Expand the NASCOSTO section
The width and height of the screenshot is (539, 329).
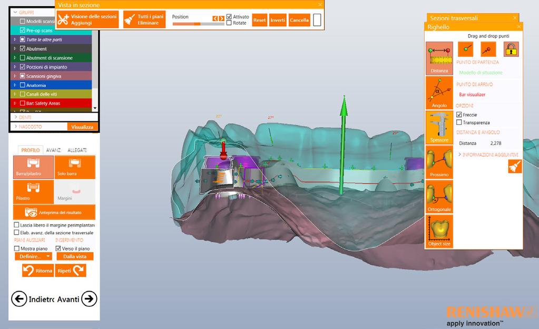(16, 127)
